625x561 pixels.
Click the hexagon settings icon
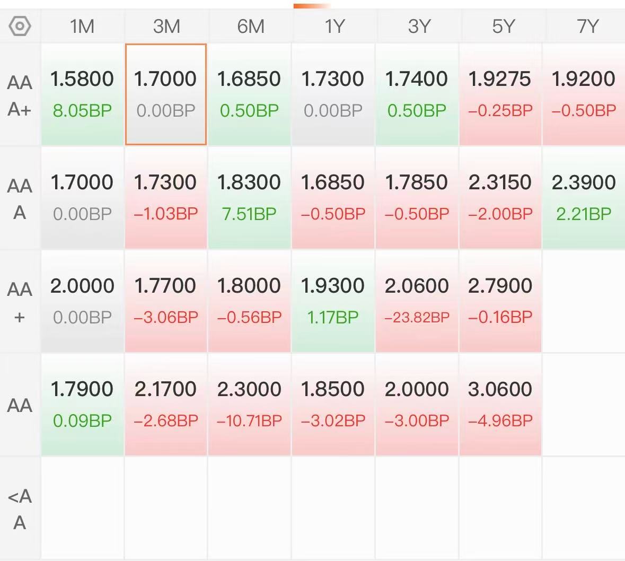pyautogui.click(x=20, y=25)
